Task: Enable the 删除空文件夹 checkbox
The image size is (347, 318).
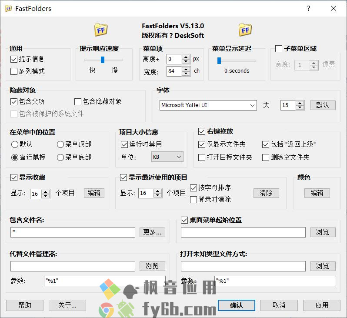Action: tap(266, 157)
